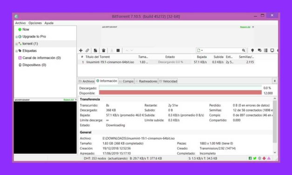
Task: Select Canal de información (0) entry
Action: (41, 58)
